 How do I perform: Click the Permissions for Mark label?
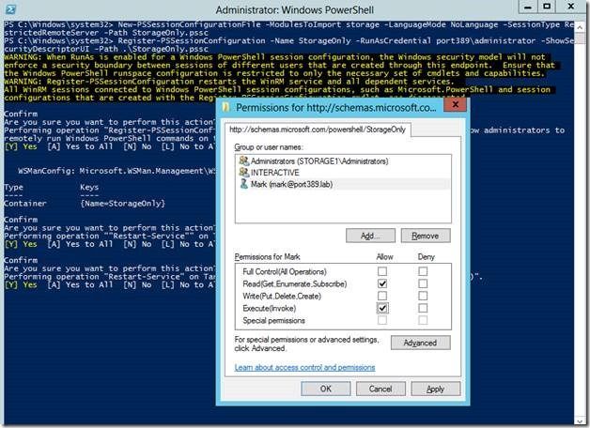(x=267, y=256)
